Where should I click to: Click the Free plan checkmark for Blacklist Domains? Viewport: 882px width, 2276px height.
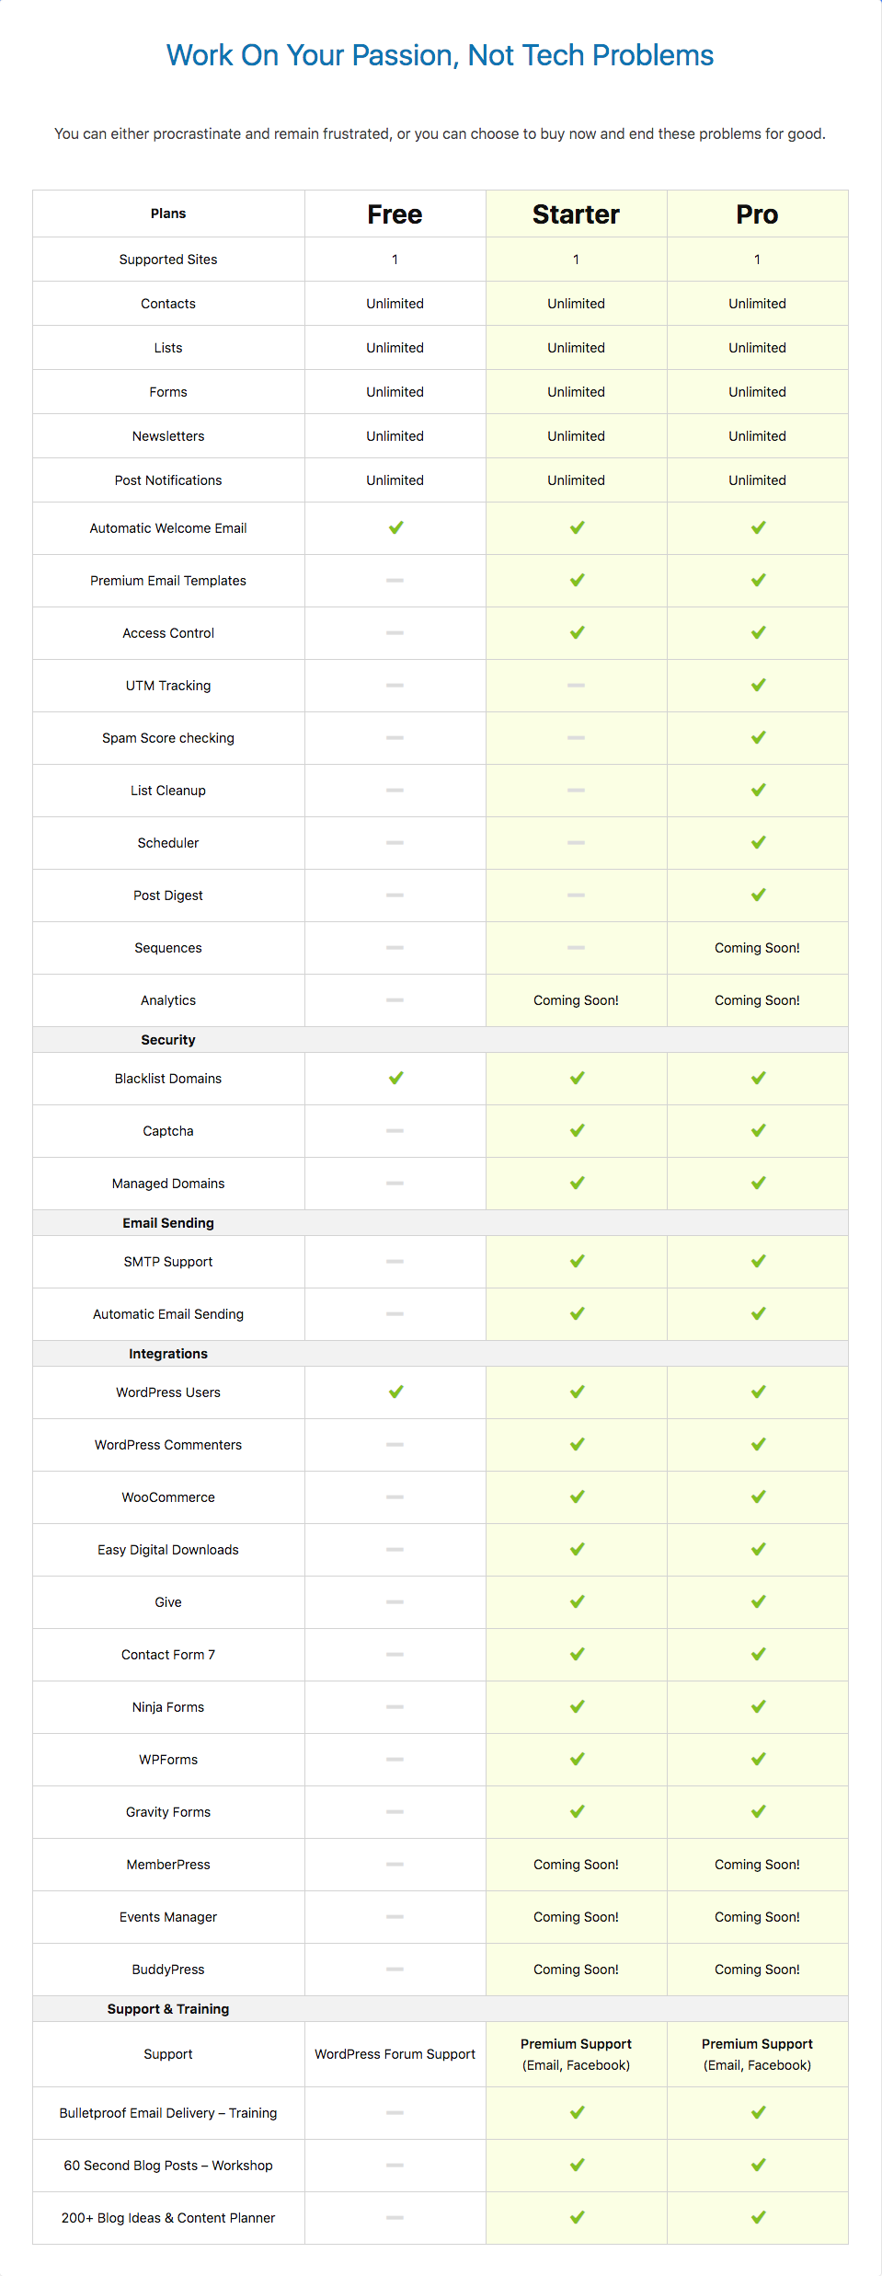tap(395, 1079)
